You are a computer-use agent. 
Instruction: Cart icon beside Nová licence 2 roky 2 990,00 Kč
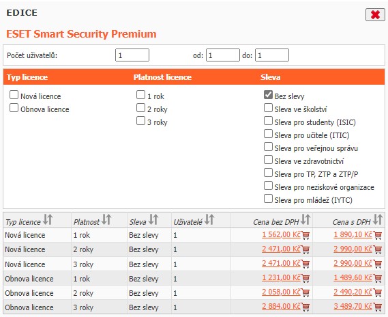pos(378,249)
